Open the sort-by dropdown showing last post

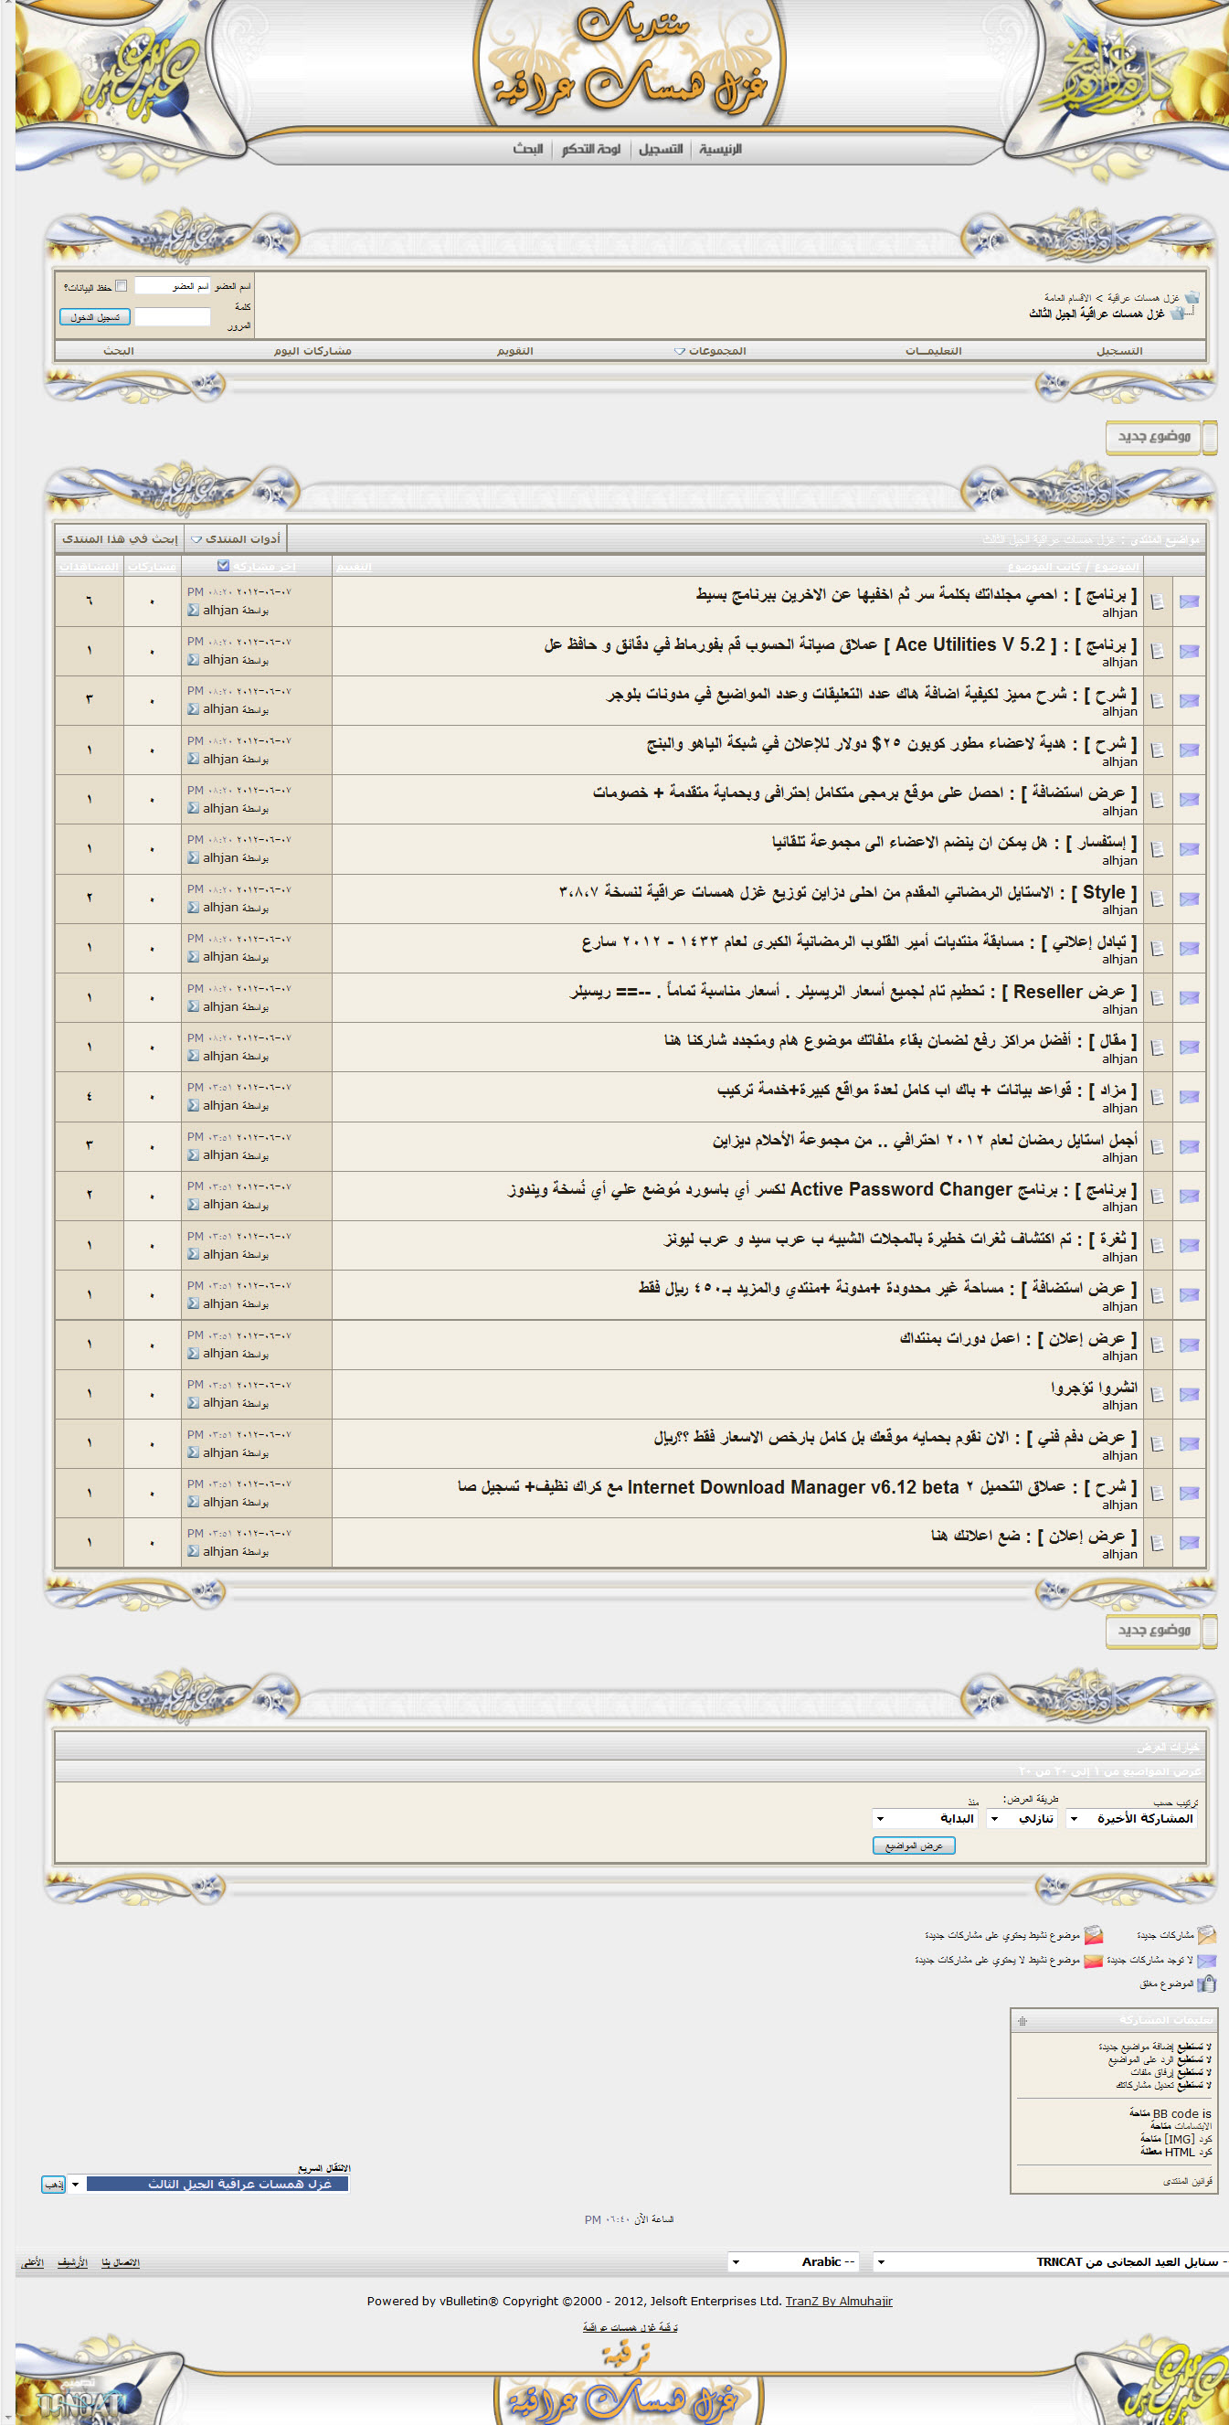[1132, 1819]
